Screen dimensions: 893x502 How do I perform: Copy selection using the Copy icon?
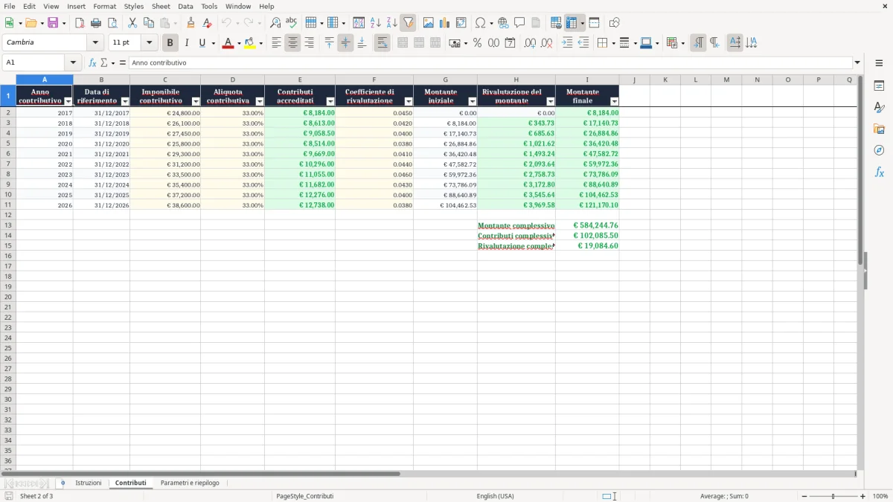click(x=149, y=23)
